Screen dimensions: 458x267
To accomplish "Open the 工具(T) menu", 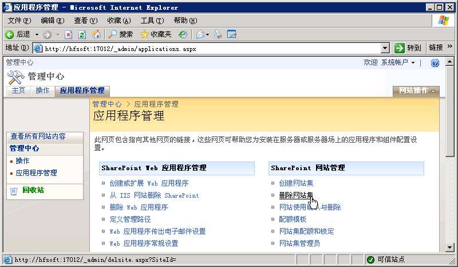I will [152, 21].
